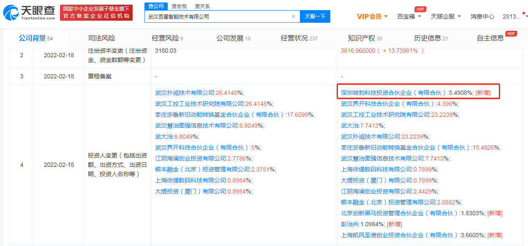Screen dimensions: 528x246
Task: Switch to the 历史信息 tab
Action: coord(431,38)
